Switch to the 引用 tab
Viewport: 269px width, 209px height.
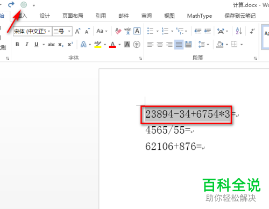click(101, 16)
